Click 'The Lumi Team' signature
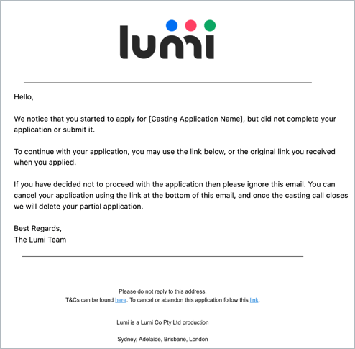 40,240
